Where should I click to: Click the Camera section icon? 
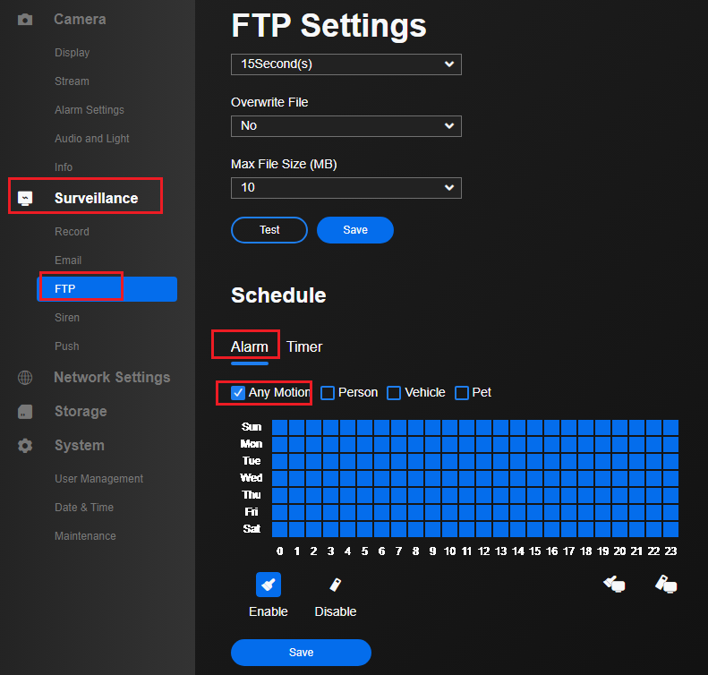click(x=25, y=19)
